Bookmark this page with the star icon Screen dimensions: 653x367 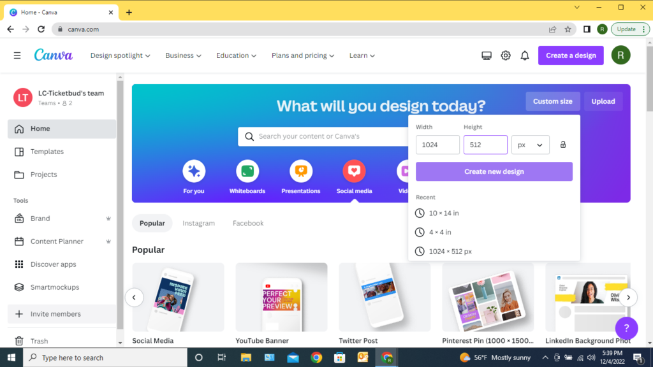tap(568, 29)
